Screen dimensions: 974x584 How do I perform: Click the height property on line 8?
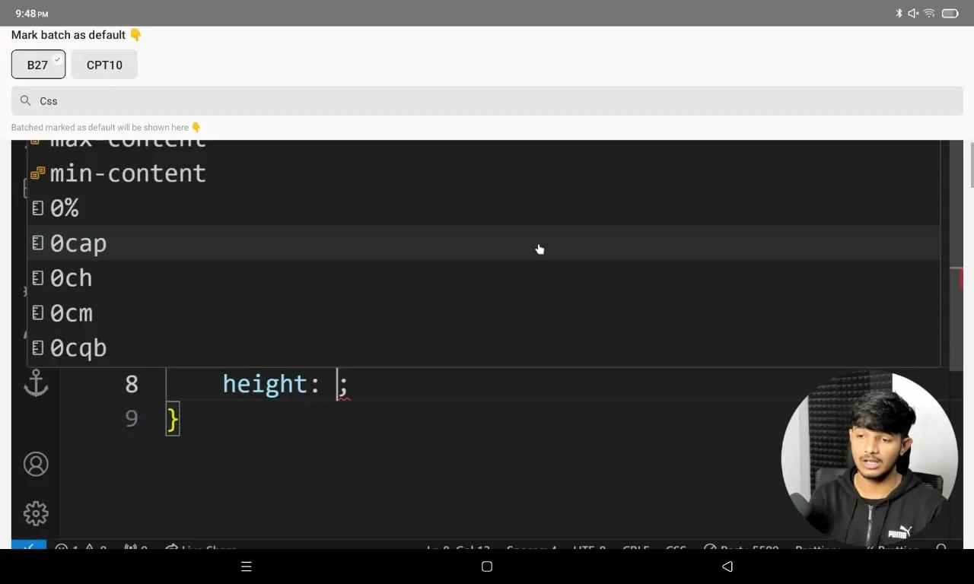click(265, 384)
